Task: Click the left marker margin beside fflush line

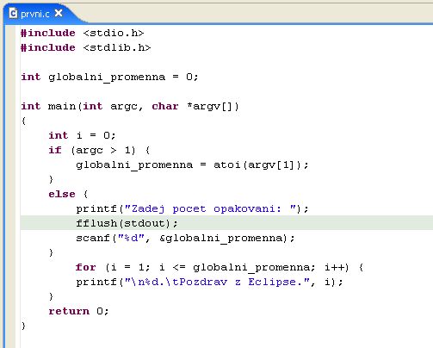Action: 10,223
